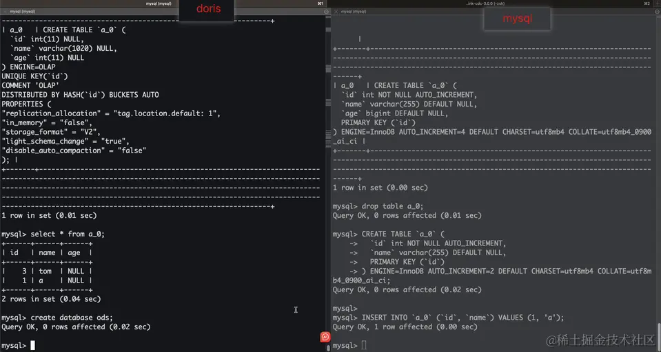Click the ENGINE=InnoDB AUTO_INCREMENT=4 line
Screen dimensions: 661x352
tap(492, 132)
